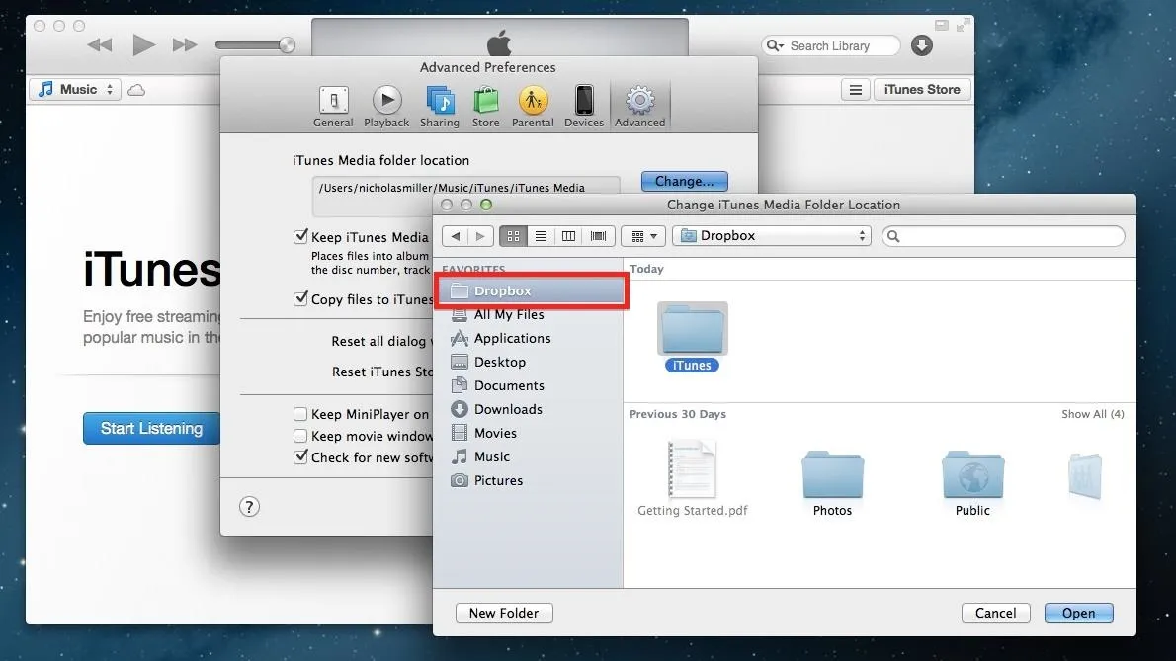Switch file dialog to column view
This screenshot has width=1176, height=661.
coord(568,236)
